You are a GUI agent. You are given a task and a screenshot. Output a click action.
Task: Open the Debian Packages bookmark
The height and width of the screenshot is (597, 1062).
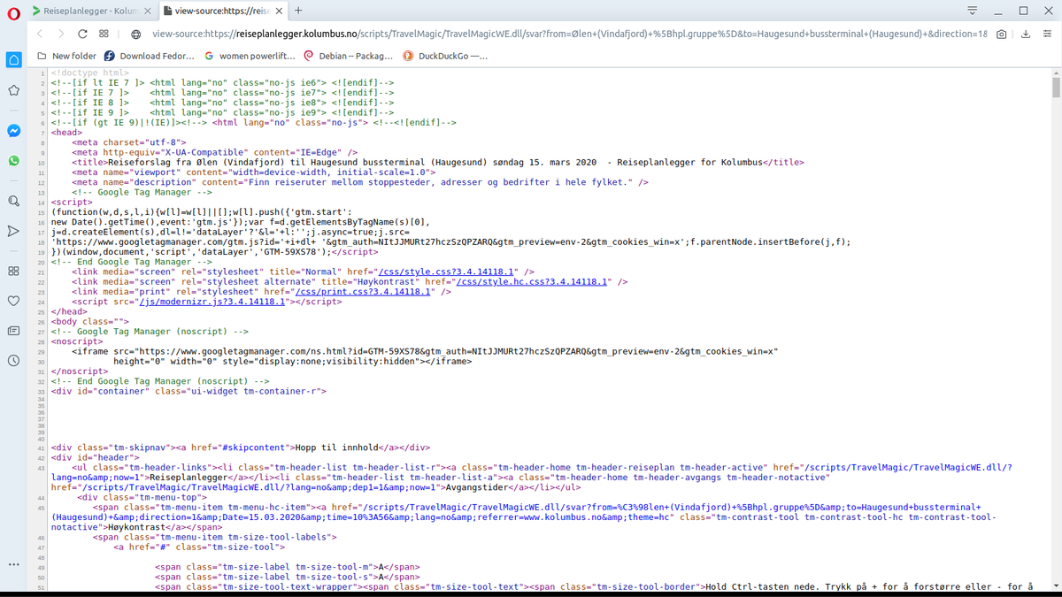tap(349, 56)
